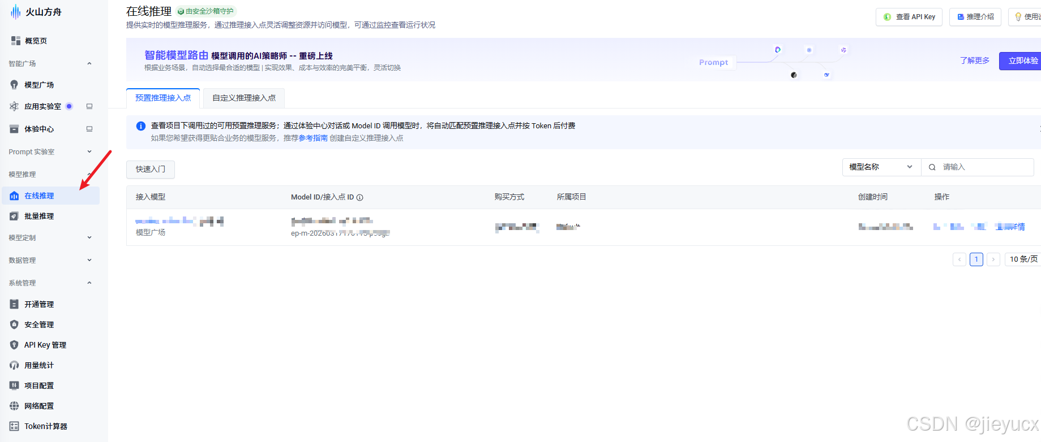Expand the Prompt 实验室 section

point(89,151)
